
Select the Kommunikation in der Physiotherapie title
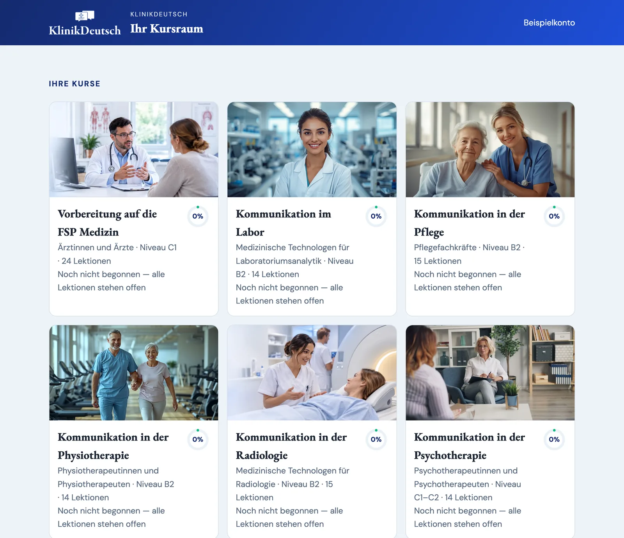point(113,446)
